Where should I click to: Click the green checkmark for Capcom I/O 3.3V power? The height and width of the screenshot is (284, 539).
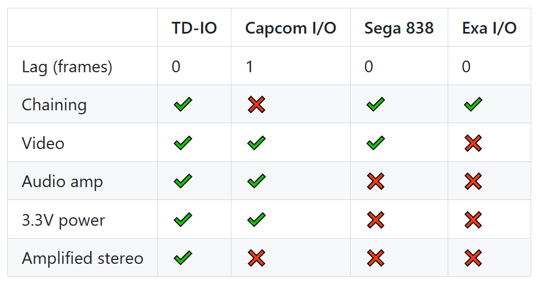(257, 220)
